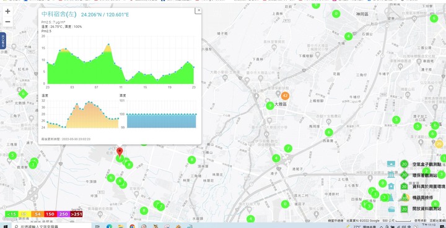This screenshot has width=446, height=228.
Task: Open the Windows Start menu
Action: [5, 226]
